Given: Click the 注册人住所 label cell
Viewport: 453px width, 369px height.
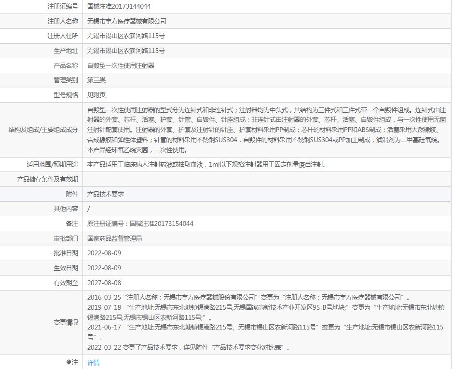Looking at the screenshot, I should click(x=41, y=36).
